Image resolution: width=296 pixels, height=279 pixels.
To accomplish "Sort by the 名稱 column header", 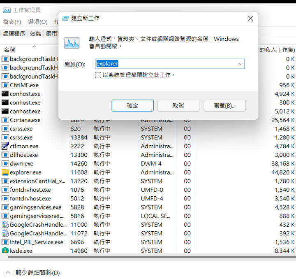I will coord(9,50).
